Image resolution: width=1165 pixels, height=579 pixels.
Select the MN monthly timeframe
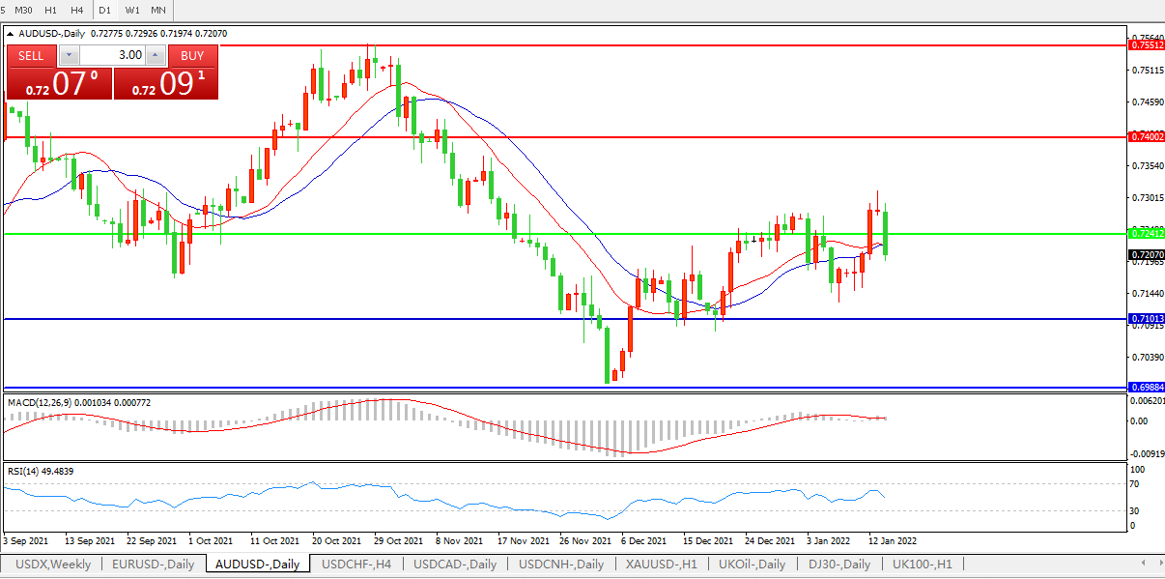[x=157, y=10]
